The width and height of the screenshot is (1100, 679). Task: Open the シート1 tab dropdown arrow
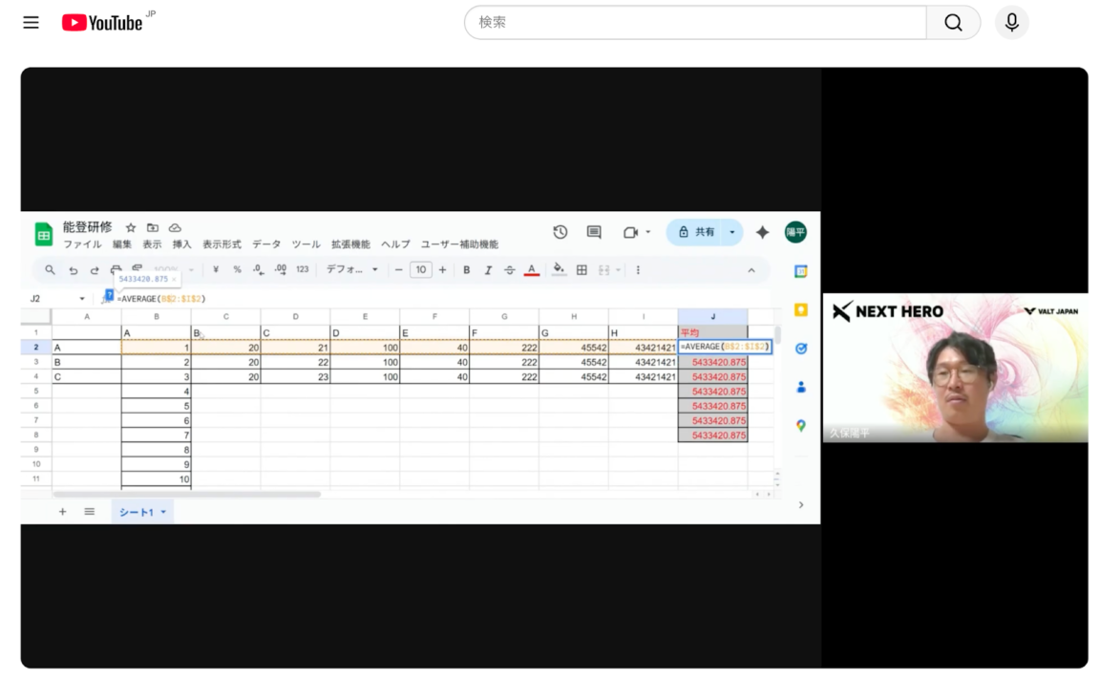click(x=163, y=513)
